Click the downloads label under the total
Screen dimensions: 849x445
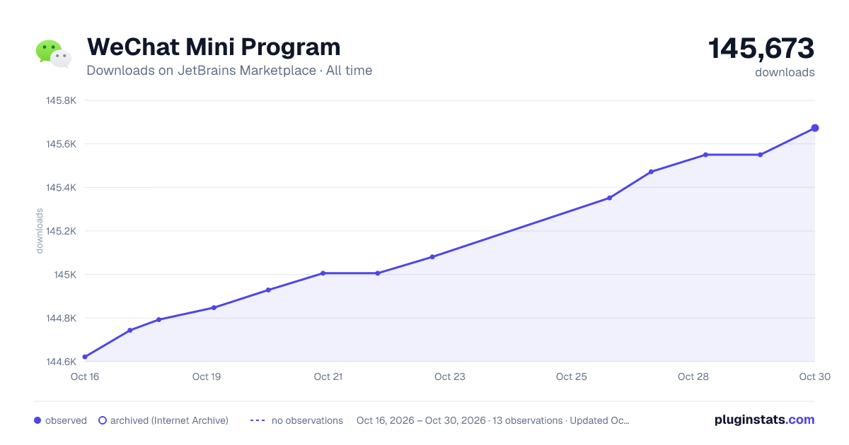(785, 72)
